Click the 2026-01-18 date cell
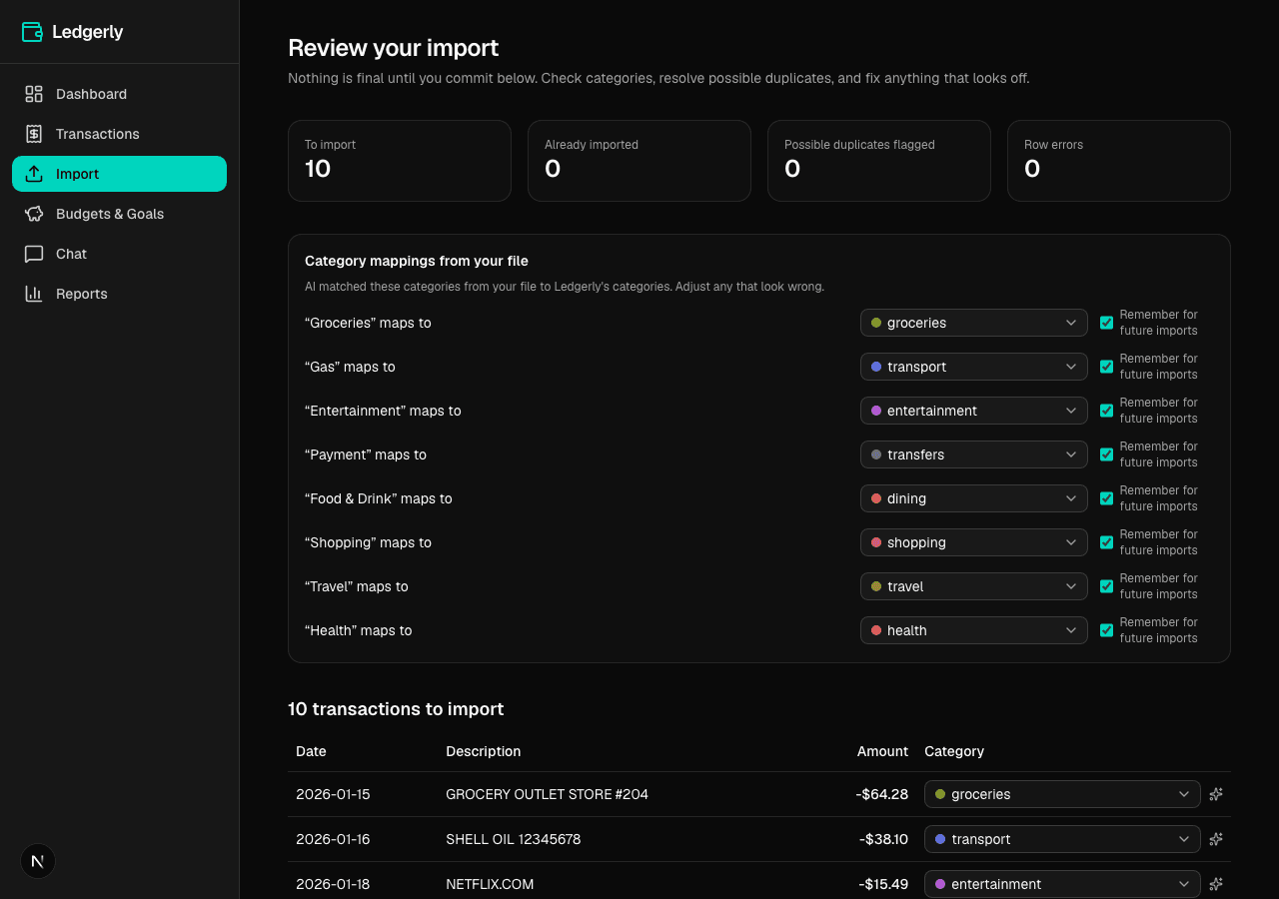Screen dimensions: 1279x899 click(333, 884)
